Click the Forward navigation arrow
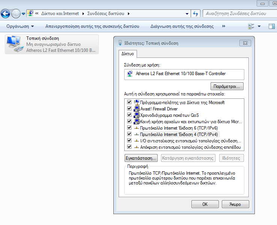This screenshot has height=225, width=277. pyautogui.click(x=16, y=14)
